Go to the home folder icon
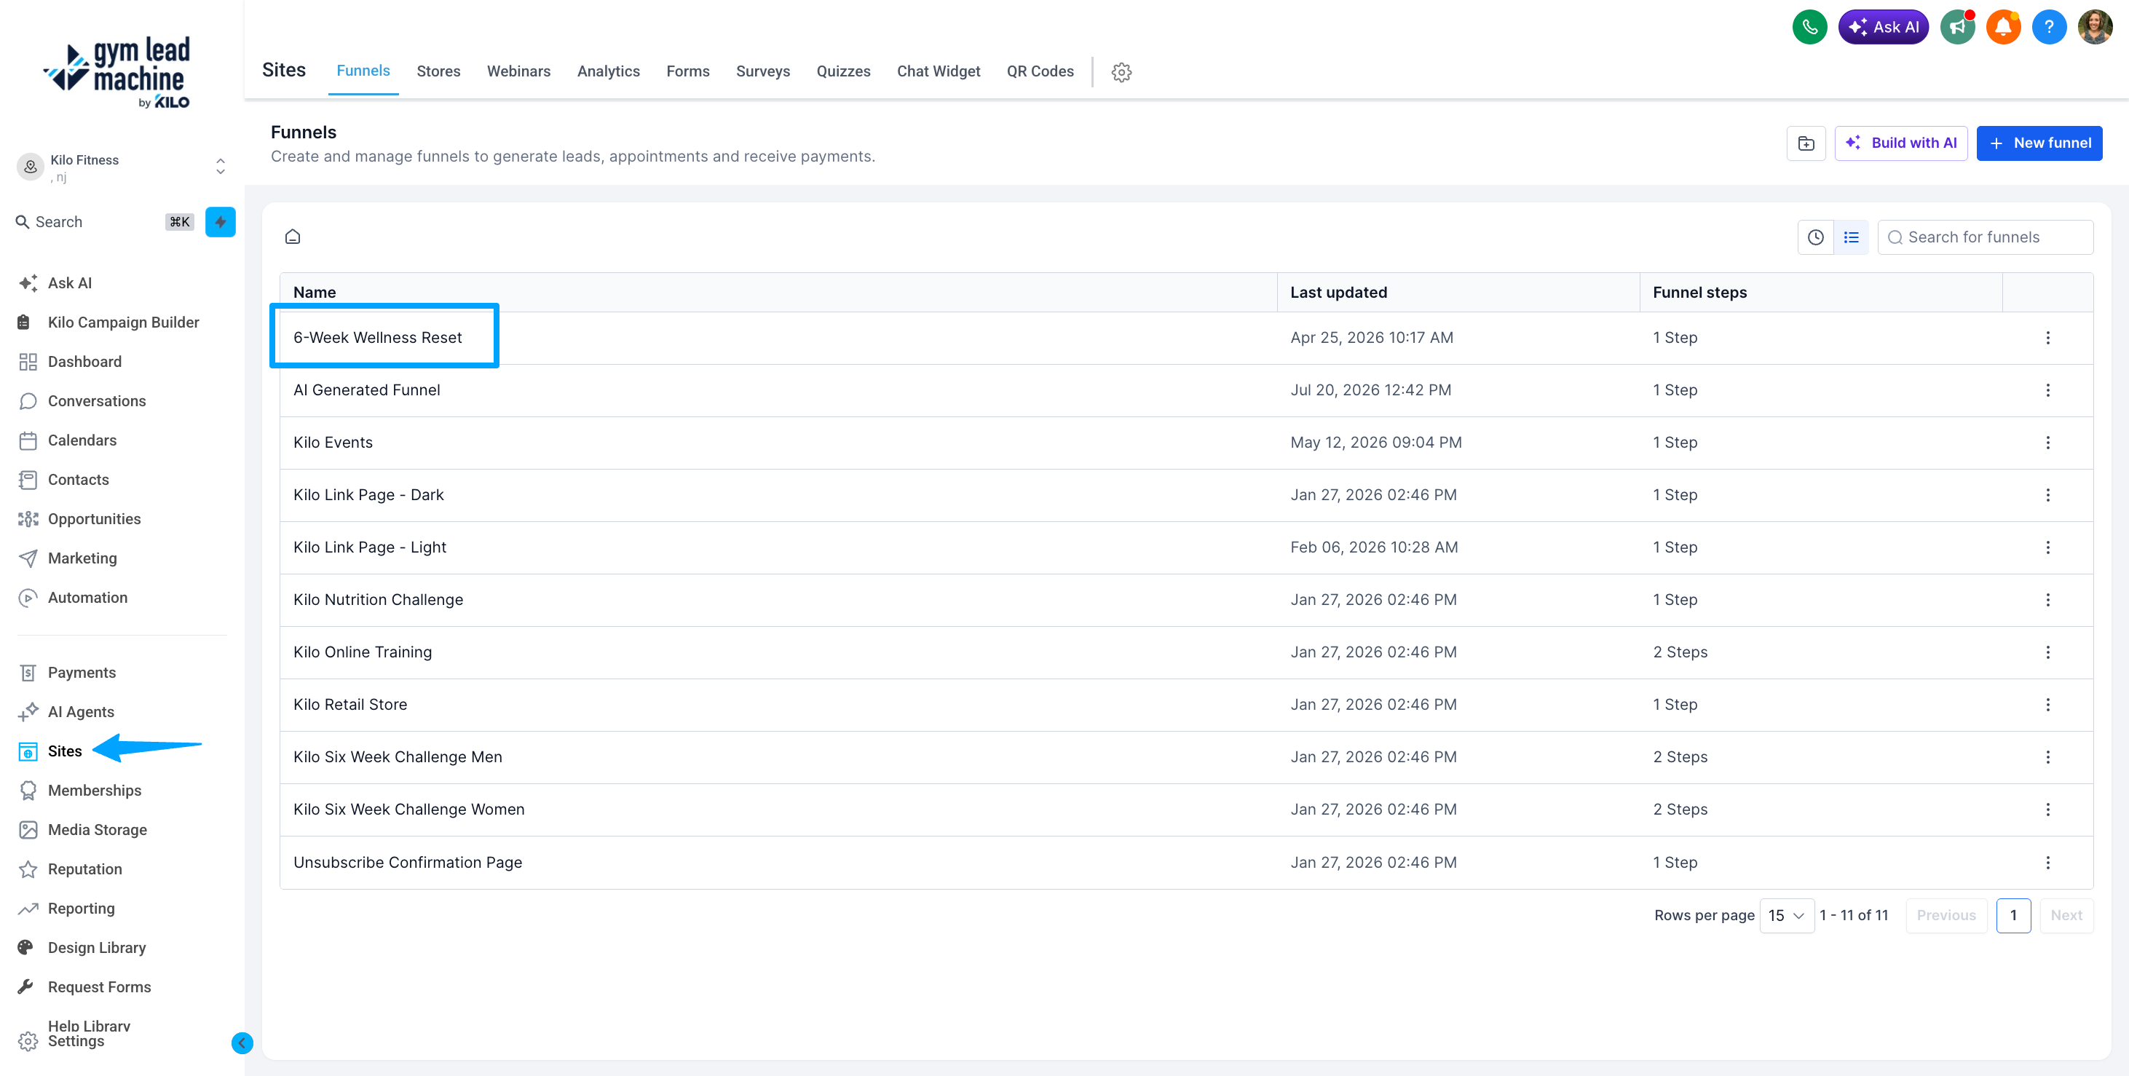This screenshot has width=2129, height=1076. pyautogui.click(x=293, y=237)
